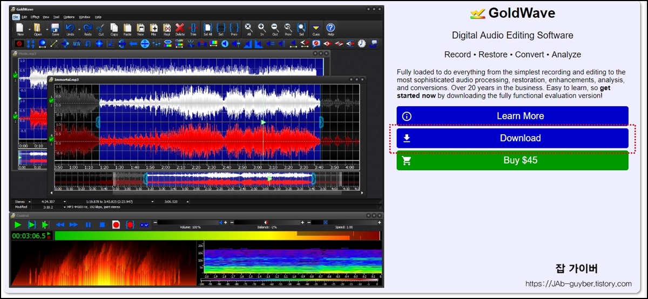This screenshot has height=299, width=648.
Task: Click the Repl (replace) toolbar icon
Action: point(167,28)
